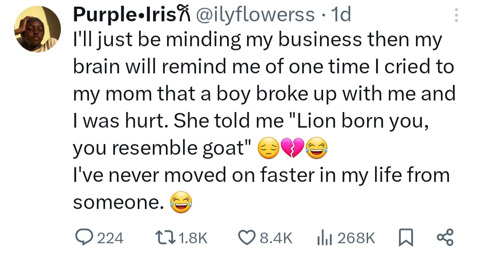Click the 8.4K likes count
The width and height of the screenshot is (480, 254).
276,238
